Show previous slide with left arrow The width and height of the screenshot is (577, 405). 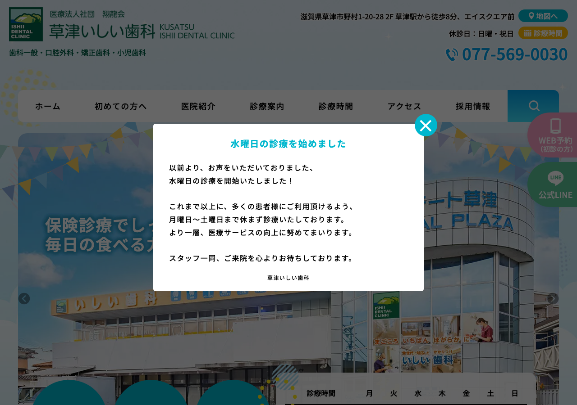tap(24, 298)
